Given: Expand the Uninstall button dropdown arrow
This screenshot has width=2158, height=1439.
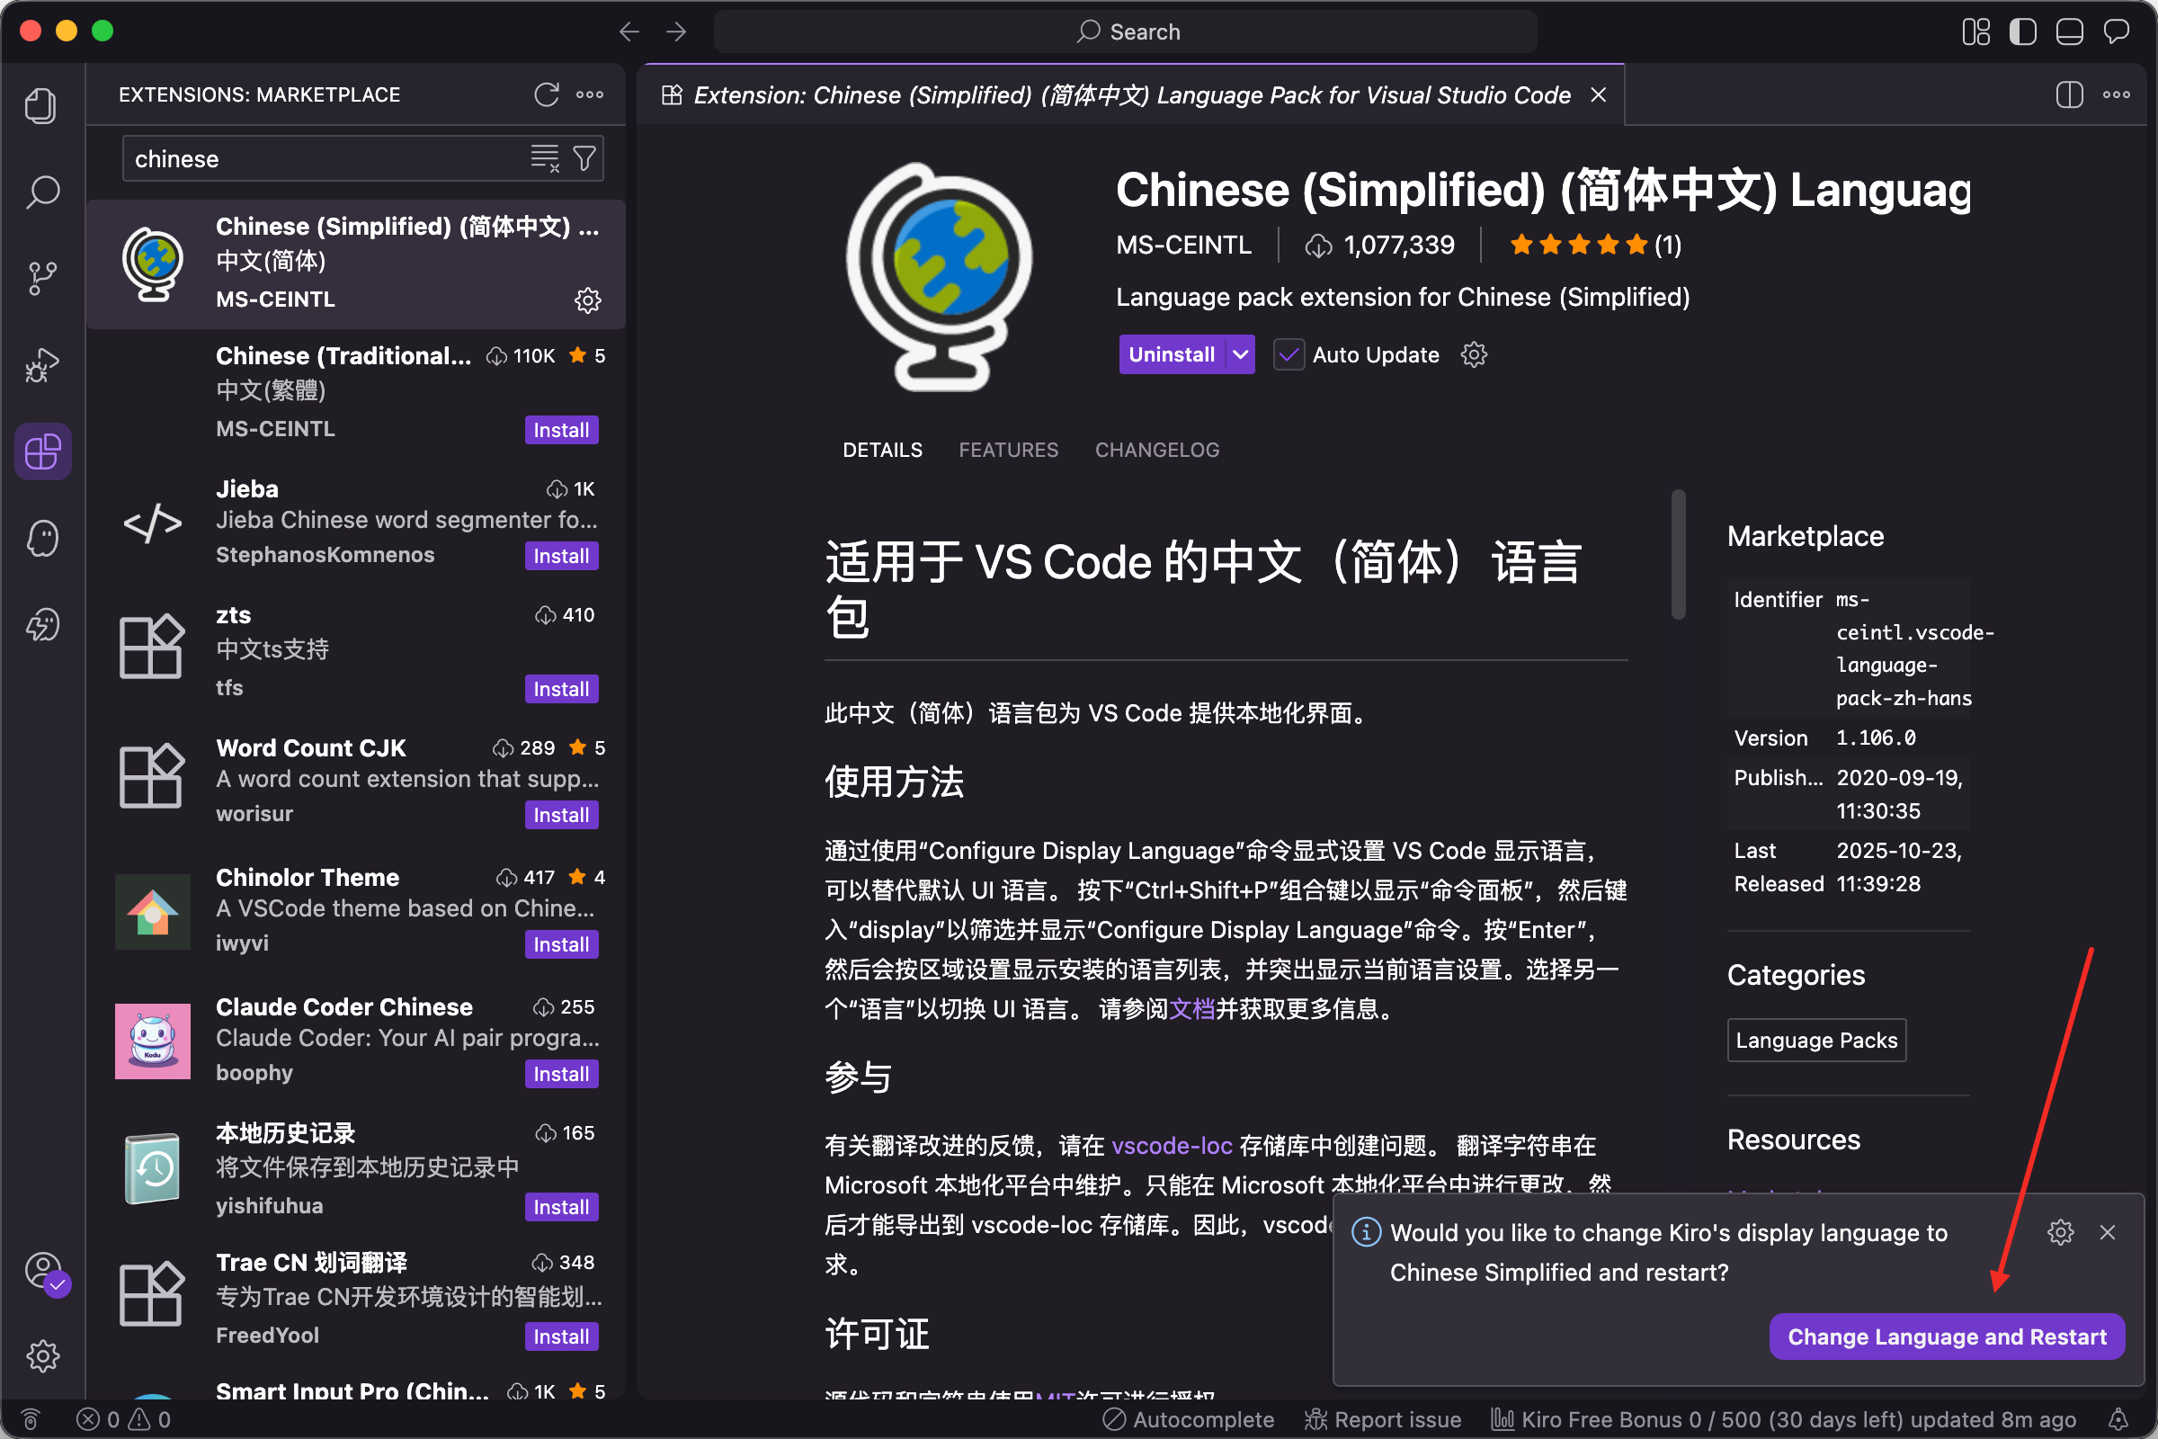Looking at the screenshot, I should point(1241,355).
